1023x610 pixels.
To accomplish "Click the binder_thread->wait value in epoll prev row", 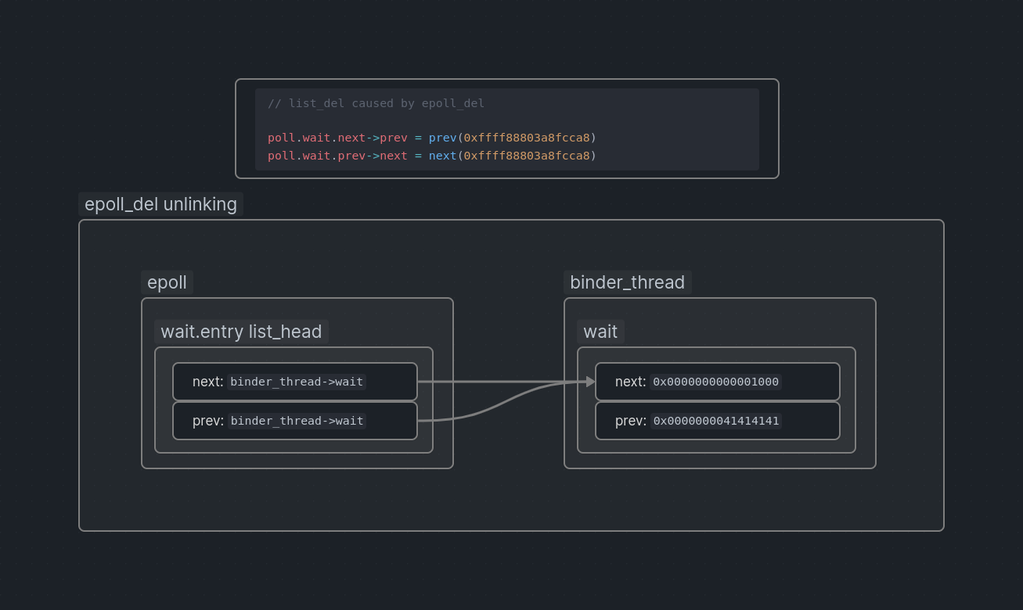I will point(297,421).
